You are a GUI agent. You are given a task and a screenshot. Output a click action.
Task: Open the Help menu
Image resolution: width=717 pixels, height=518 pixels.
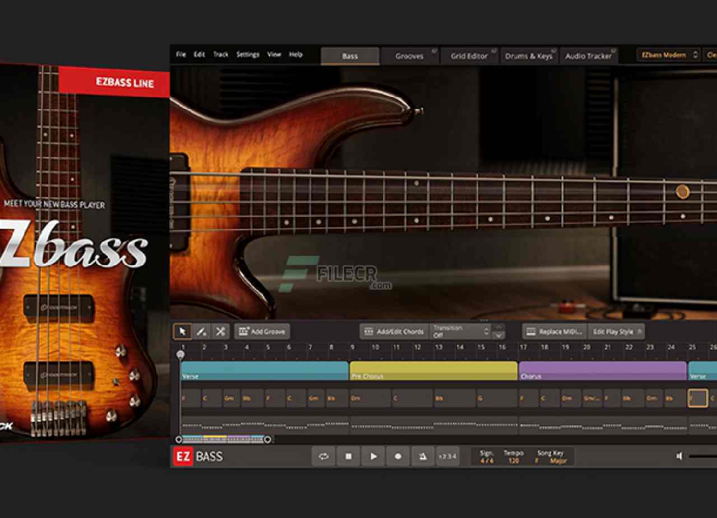click(x=296, y=54)
